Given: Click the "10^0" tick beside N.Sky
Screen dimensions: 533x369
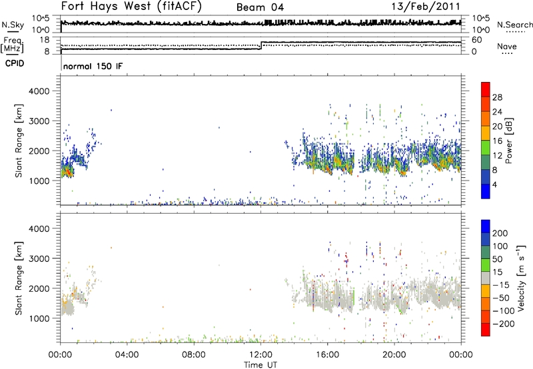Looking at the screenshot, I should [41, 30].
